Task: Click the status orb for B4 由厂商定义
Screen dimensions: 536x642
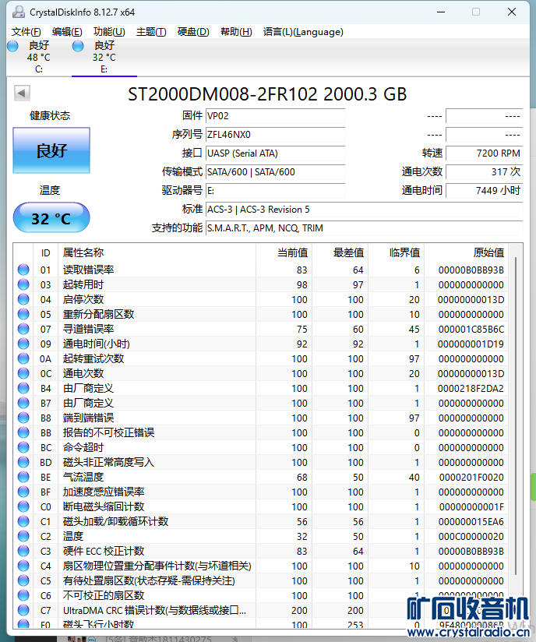Action: pos(23,388)
